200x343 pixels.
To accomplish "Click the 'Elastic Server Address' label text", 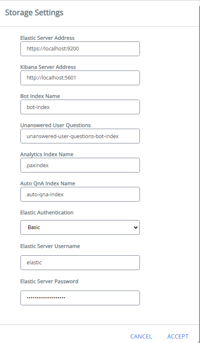I will click(47, 38).
